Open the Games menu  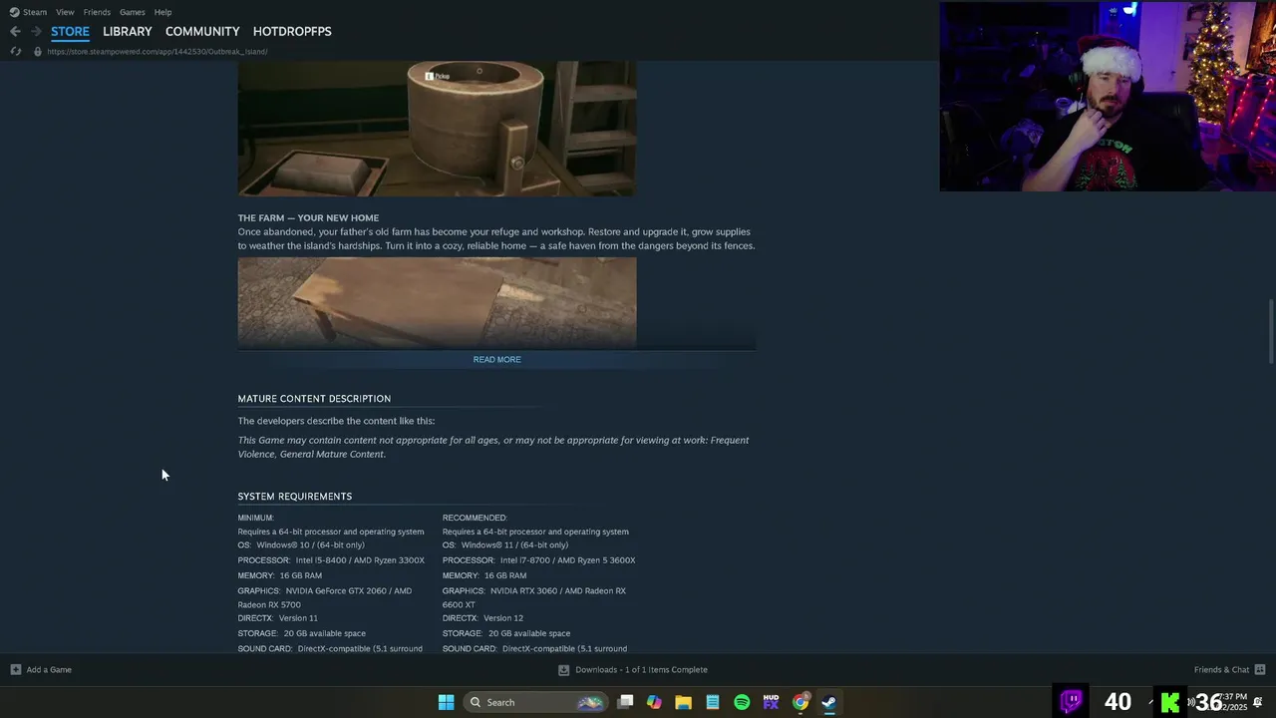[x=133, y=12]
